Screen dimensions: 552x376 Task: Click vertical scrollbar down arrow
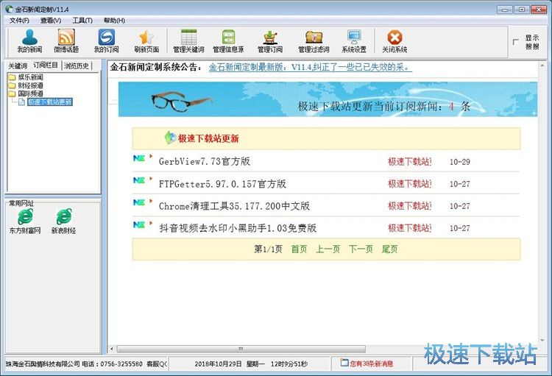pos(542,341)
